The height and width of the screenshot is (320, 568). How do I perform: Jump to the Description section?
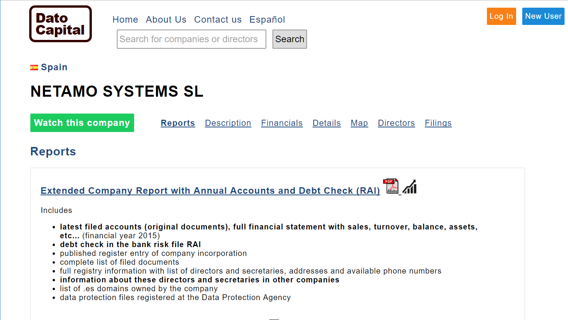(x=228, y=123)
